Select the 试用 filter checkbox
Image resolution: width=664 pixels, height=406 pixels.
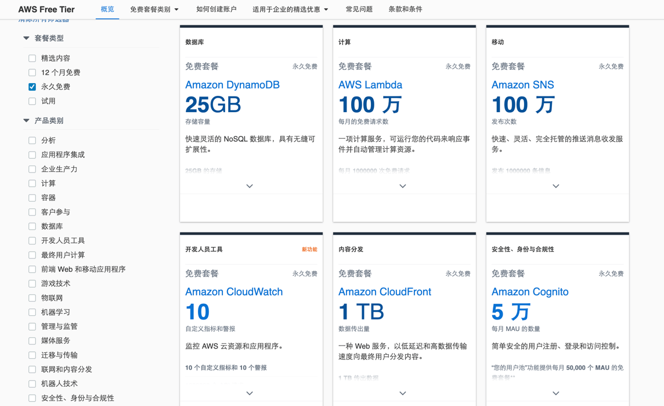point(33,101)
